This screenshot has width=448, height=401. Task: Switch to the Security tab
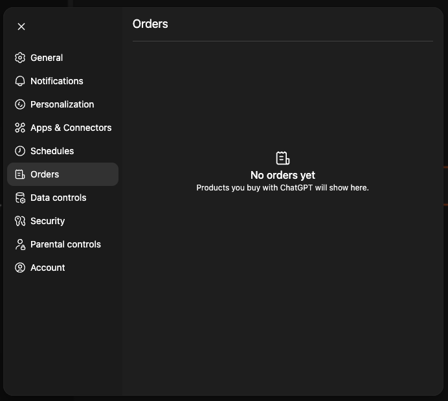point(63,221)
